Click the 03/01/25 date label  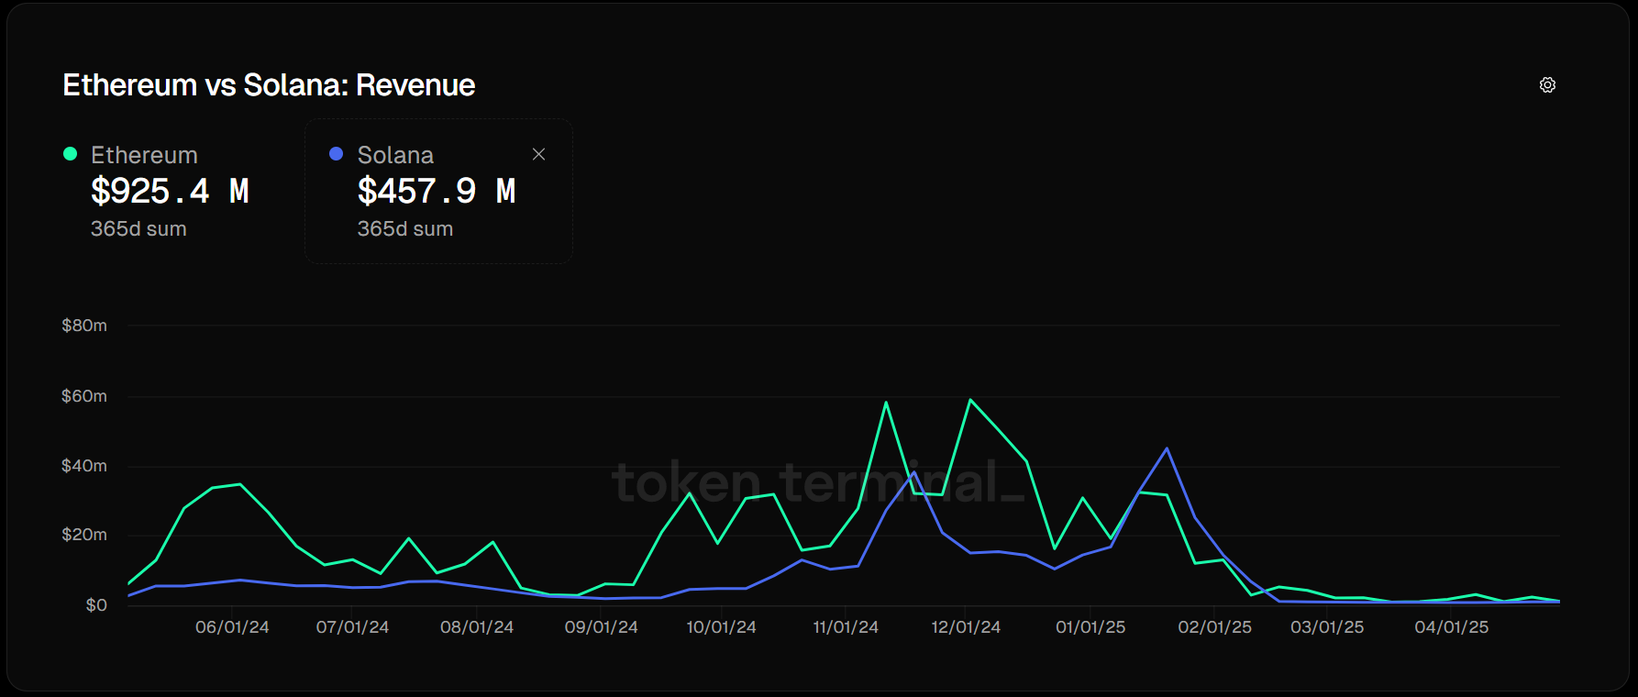tap(1327, 627)
